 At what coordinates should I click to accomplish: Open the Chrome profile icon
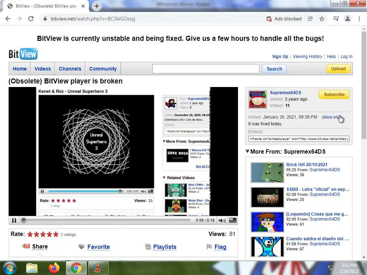(x=348, y=19)
